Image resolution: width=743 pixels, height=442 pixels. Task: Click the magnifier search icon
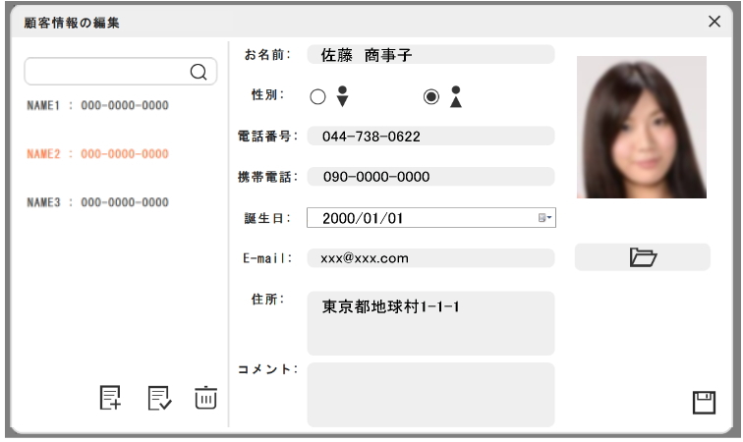tap(199, 72)
